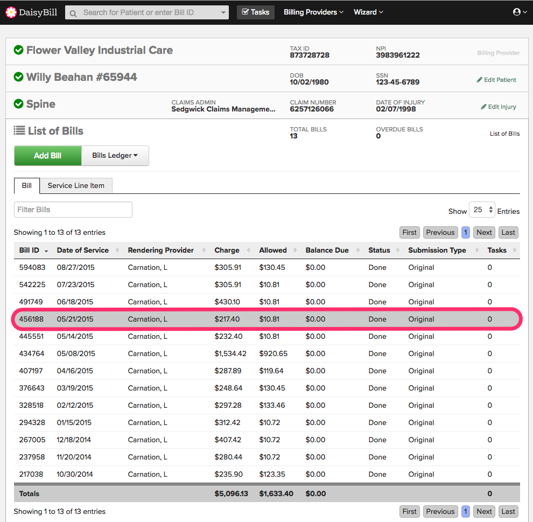Change the Show entries count selector
Viewport: 533px width, 522px height.
point(482,210)
